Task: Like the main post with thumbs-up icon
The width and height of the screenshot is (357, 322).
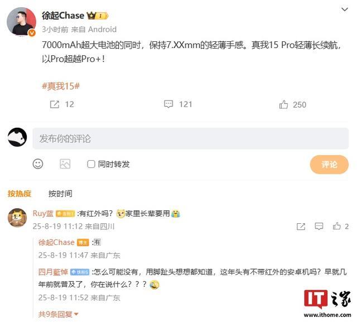Action: [x=283, y=104]
